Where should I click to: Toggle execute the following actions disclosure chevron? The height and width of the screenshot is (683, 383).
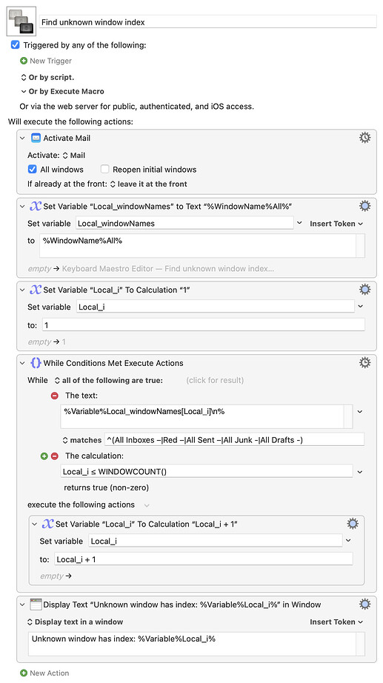click(147, 505)
